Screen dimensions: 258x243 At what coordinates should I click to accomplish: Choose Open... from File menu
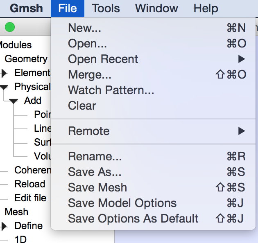coord(153,43)
